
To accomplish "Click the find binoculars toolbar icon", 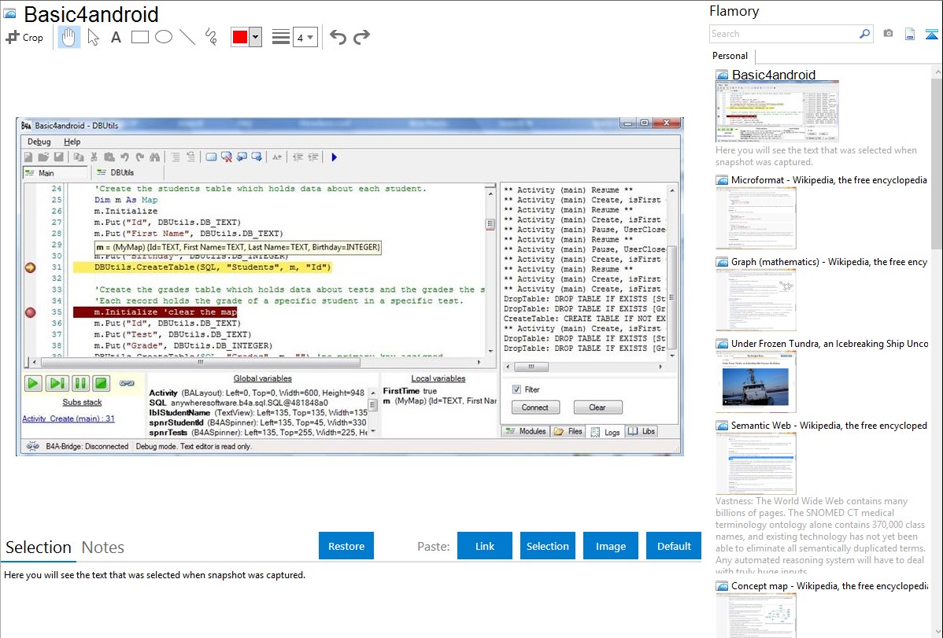I will [155, 157].
